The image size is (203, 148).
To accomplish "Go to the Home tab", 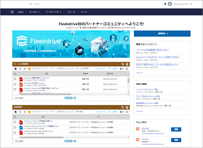I will click(x=21, y=12).
